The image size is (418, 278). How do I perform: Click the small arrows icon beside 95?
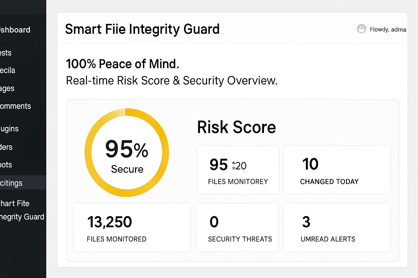point(234,165)
